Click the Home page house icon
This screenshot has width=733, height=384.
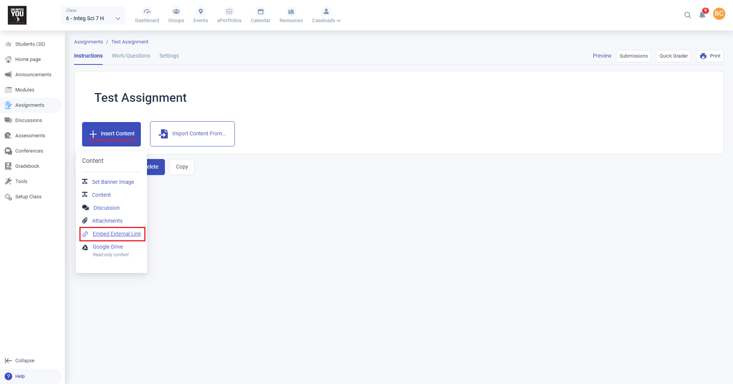point(8,59)
